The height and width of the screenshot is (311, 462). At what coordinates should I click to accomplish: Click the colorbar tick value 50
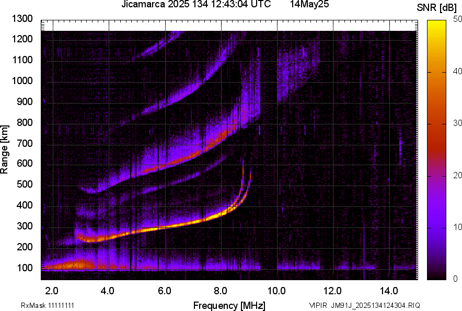coord(457,19)
